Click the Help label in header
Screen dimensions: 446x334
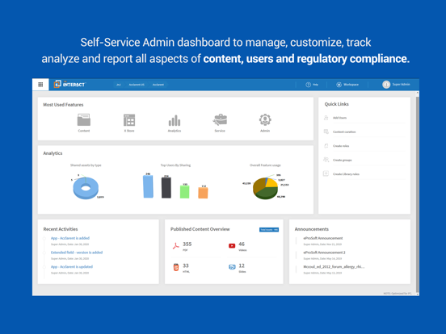[x=315, y=85]
